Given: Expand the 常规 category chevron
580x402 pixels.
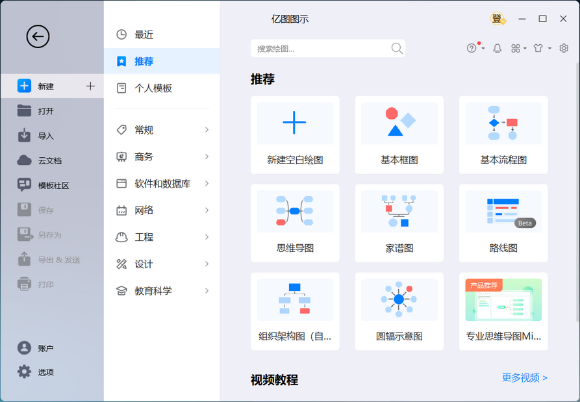Looking at the screenshot, I should tap(207, 130).
